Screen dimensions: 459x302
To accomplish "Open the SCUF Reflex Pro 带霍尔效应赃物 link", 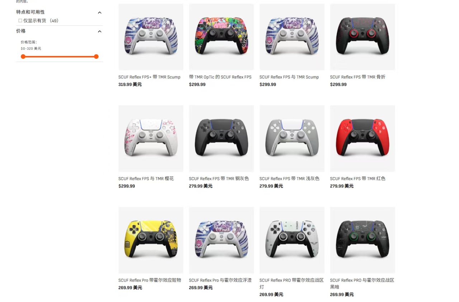I will click(x=150, y=280).
